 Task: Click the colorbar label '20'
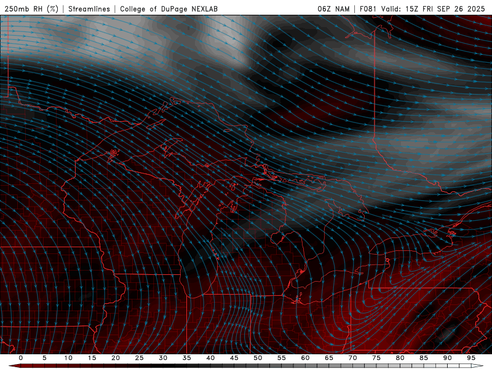[116, 358]
